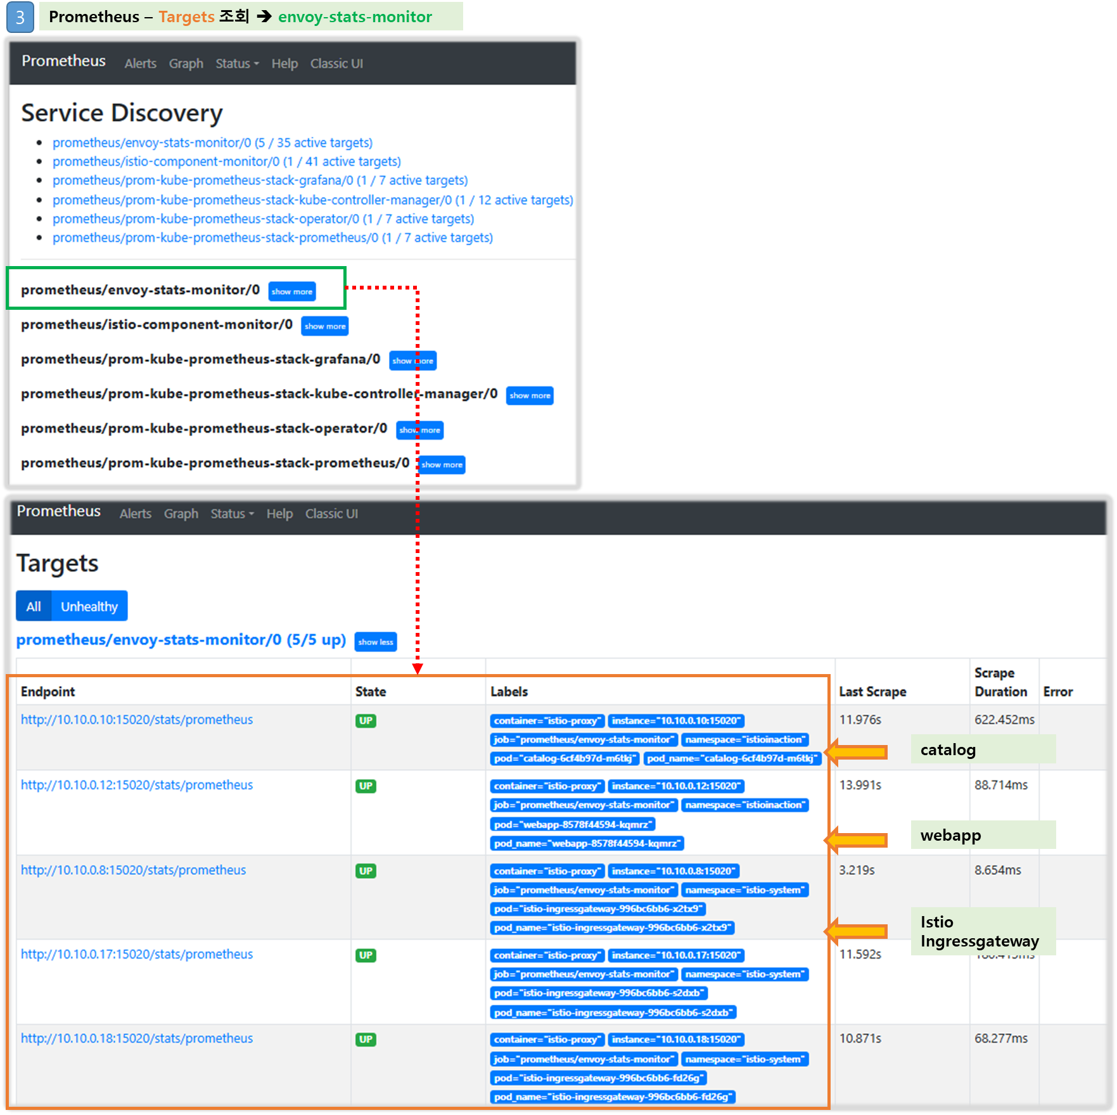Click Last Scrape column header

872,692
